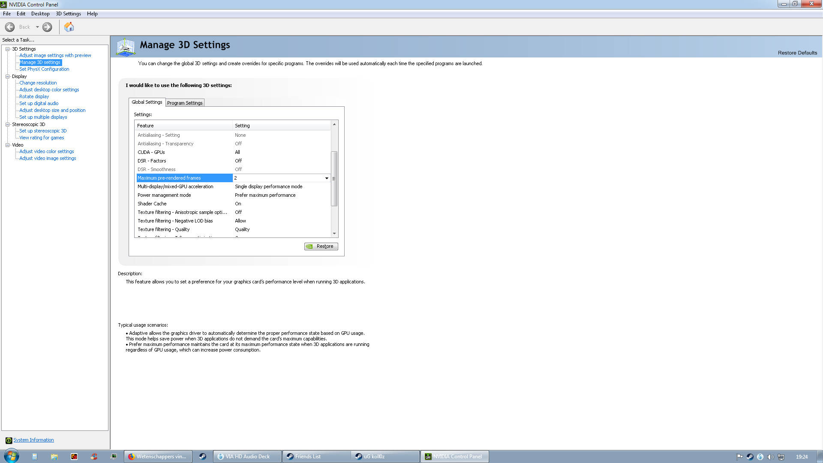The width and height of the screenshot is (823, 463).
Task: Open View rating for games
Action: [x=42, y=138]
